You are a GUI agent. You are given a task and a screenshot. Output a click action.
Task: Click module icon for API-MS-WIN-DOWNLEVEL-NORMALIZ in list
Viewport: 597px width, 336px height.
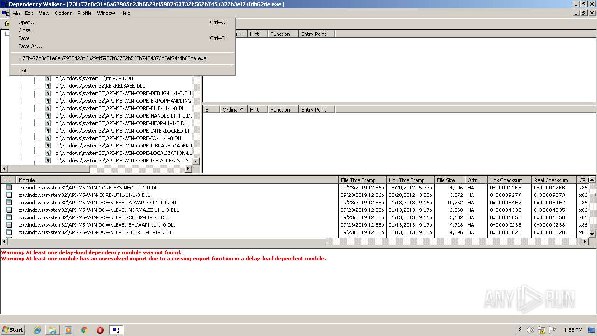[x=8, y=210]
